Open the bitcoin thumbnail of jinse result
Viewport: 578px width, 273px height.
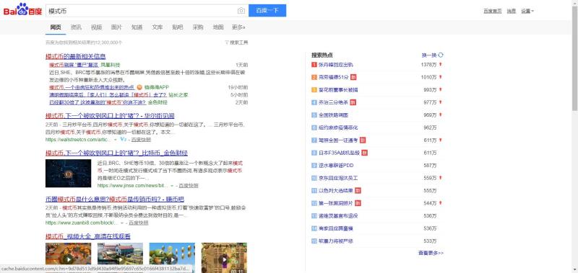tap(68, 174)
